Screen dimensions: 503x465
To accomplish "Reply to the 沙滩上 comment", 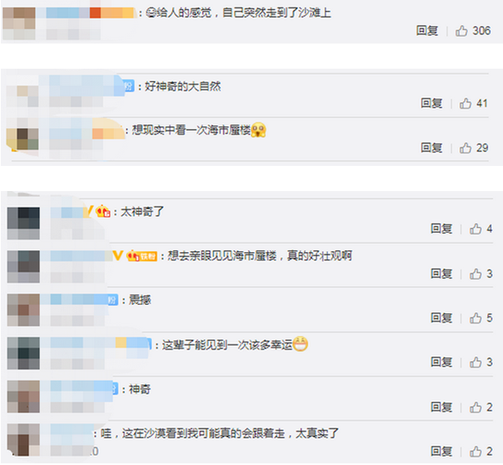I will pyautogui.click(x=427, y=31).
